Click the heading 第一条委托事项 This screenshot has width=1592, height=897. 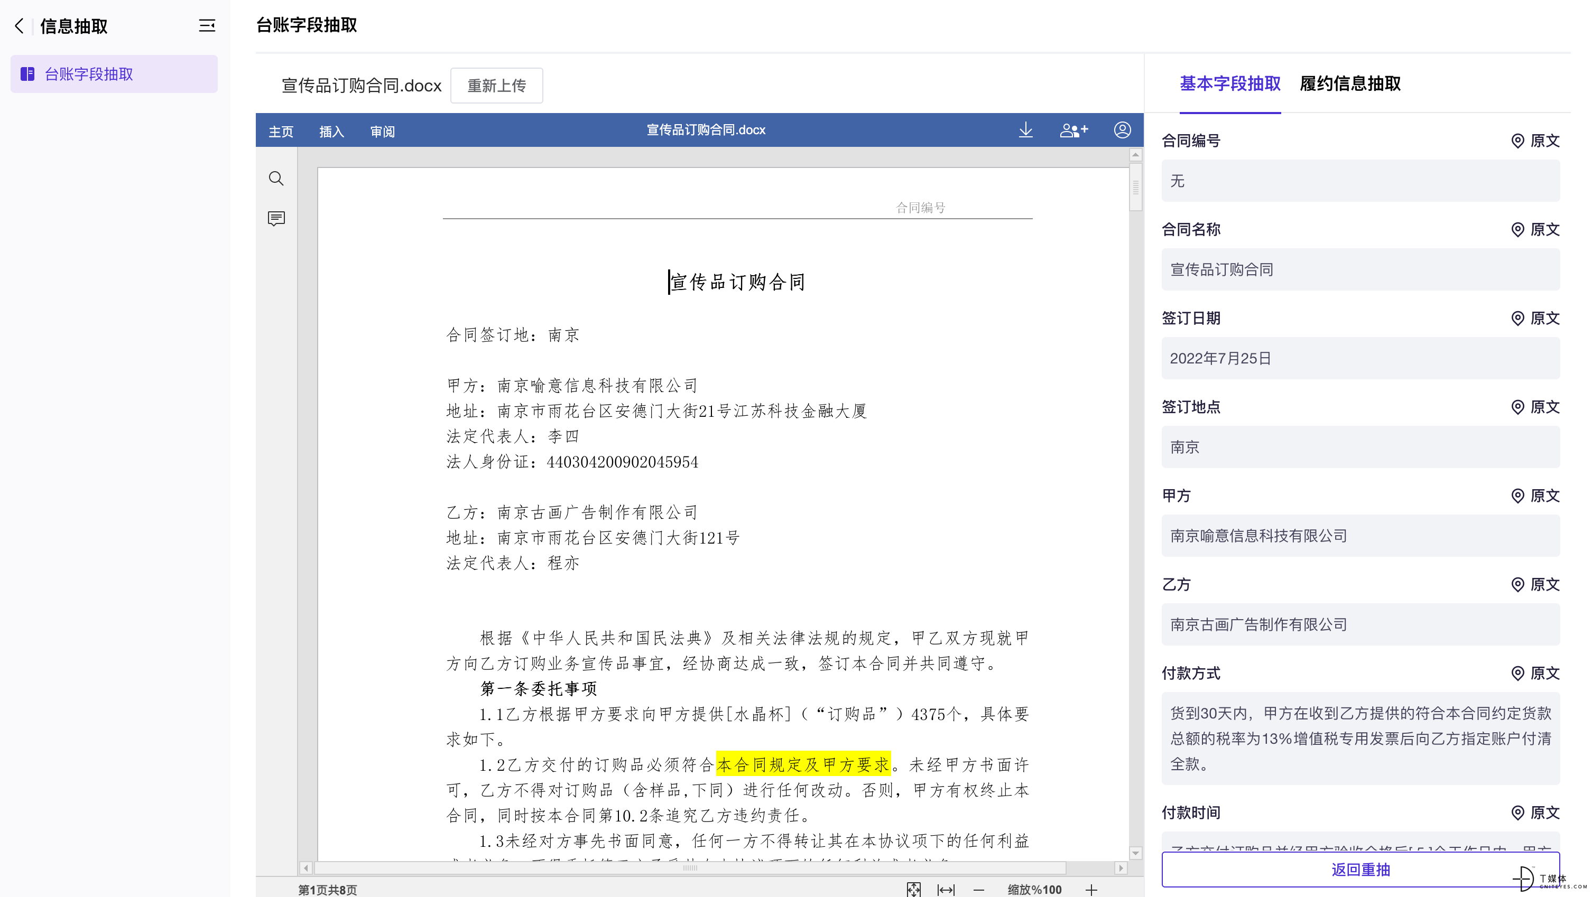coord(539,689)
